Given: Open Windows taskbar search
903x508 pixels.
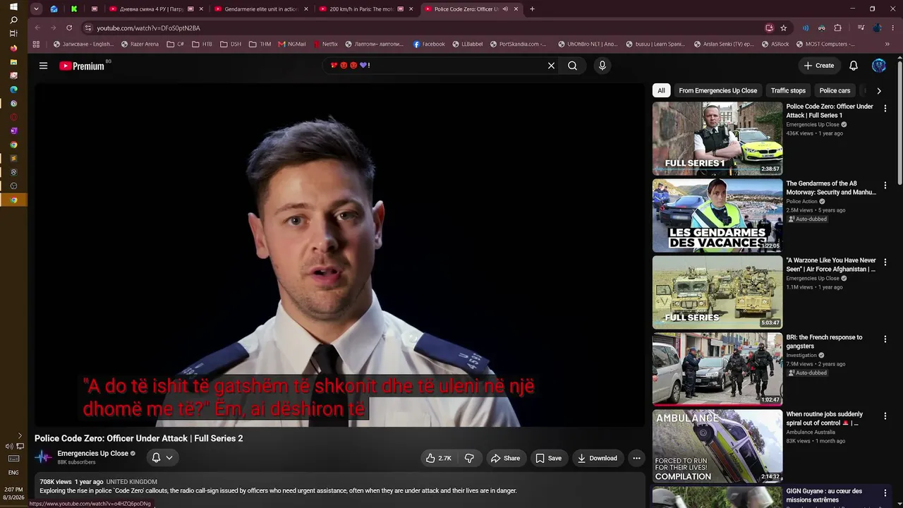Looking at the screenshot, I should tap(13, 20).
